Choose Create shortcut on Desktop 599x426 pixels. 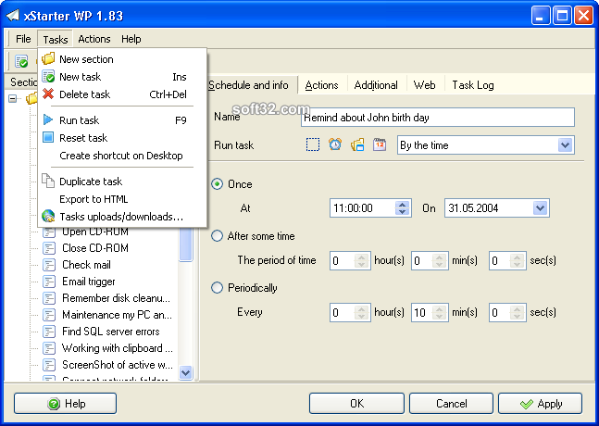pyautogui.click(x=122, y=156)
